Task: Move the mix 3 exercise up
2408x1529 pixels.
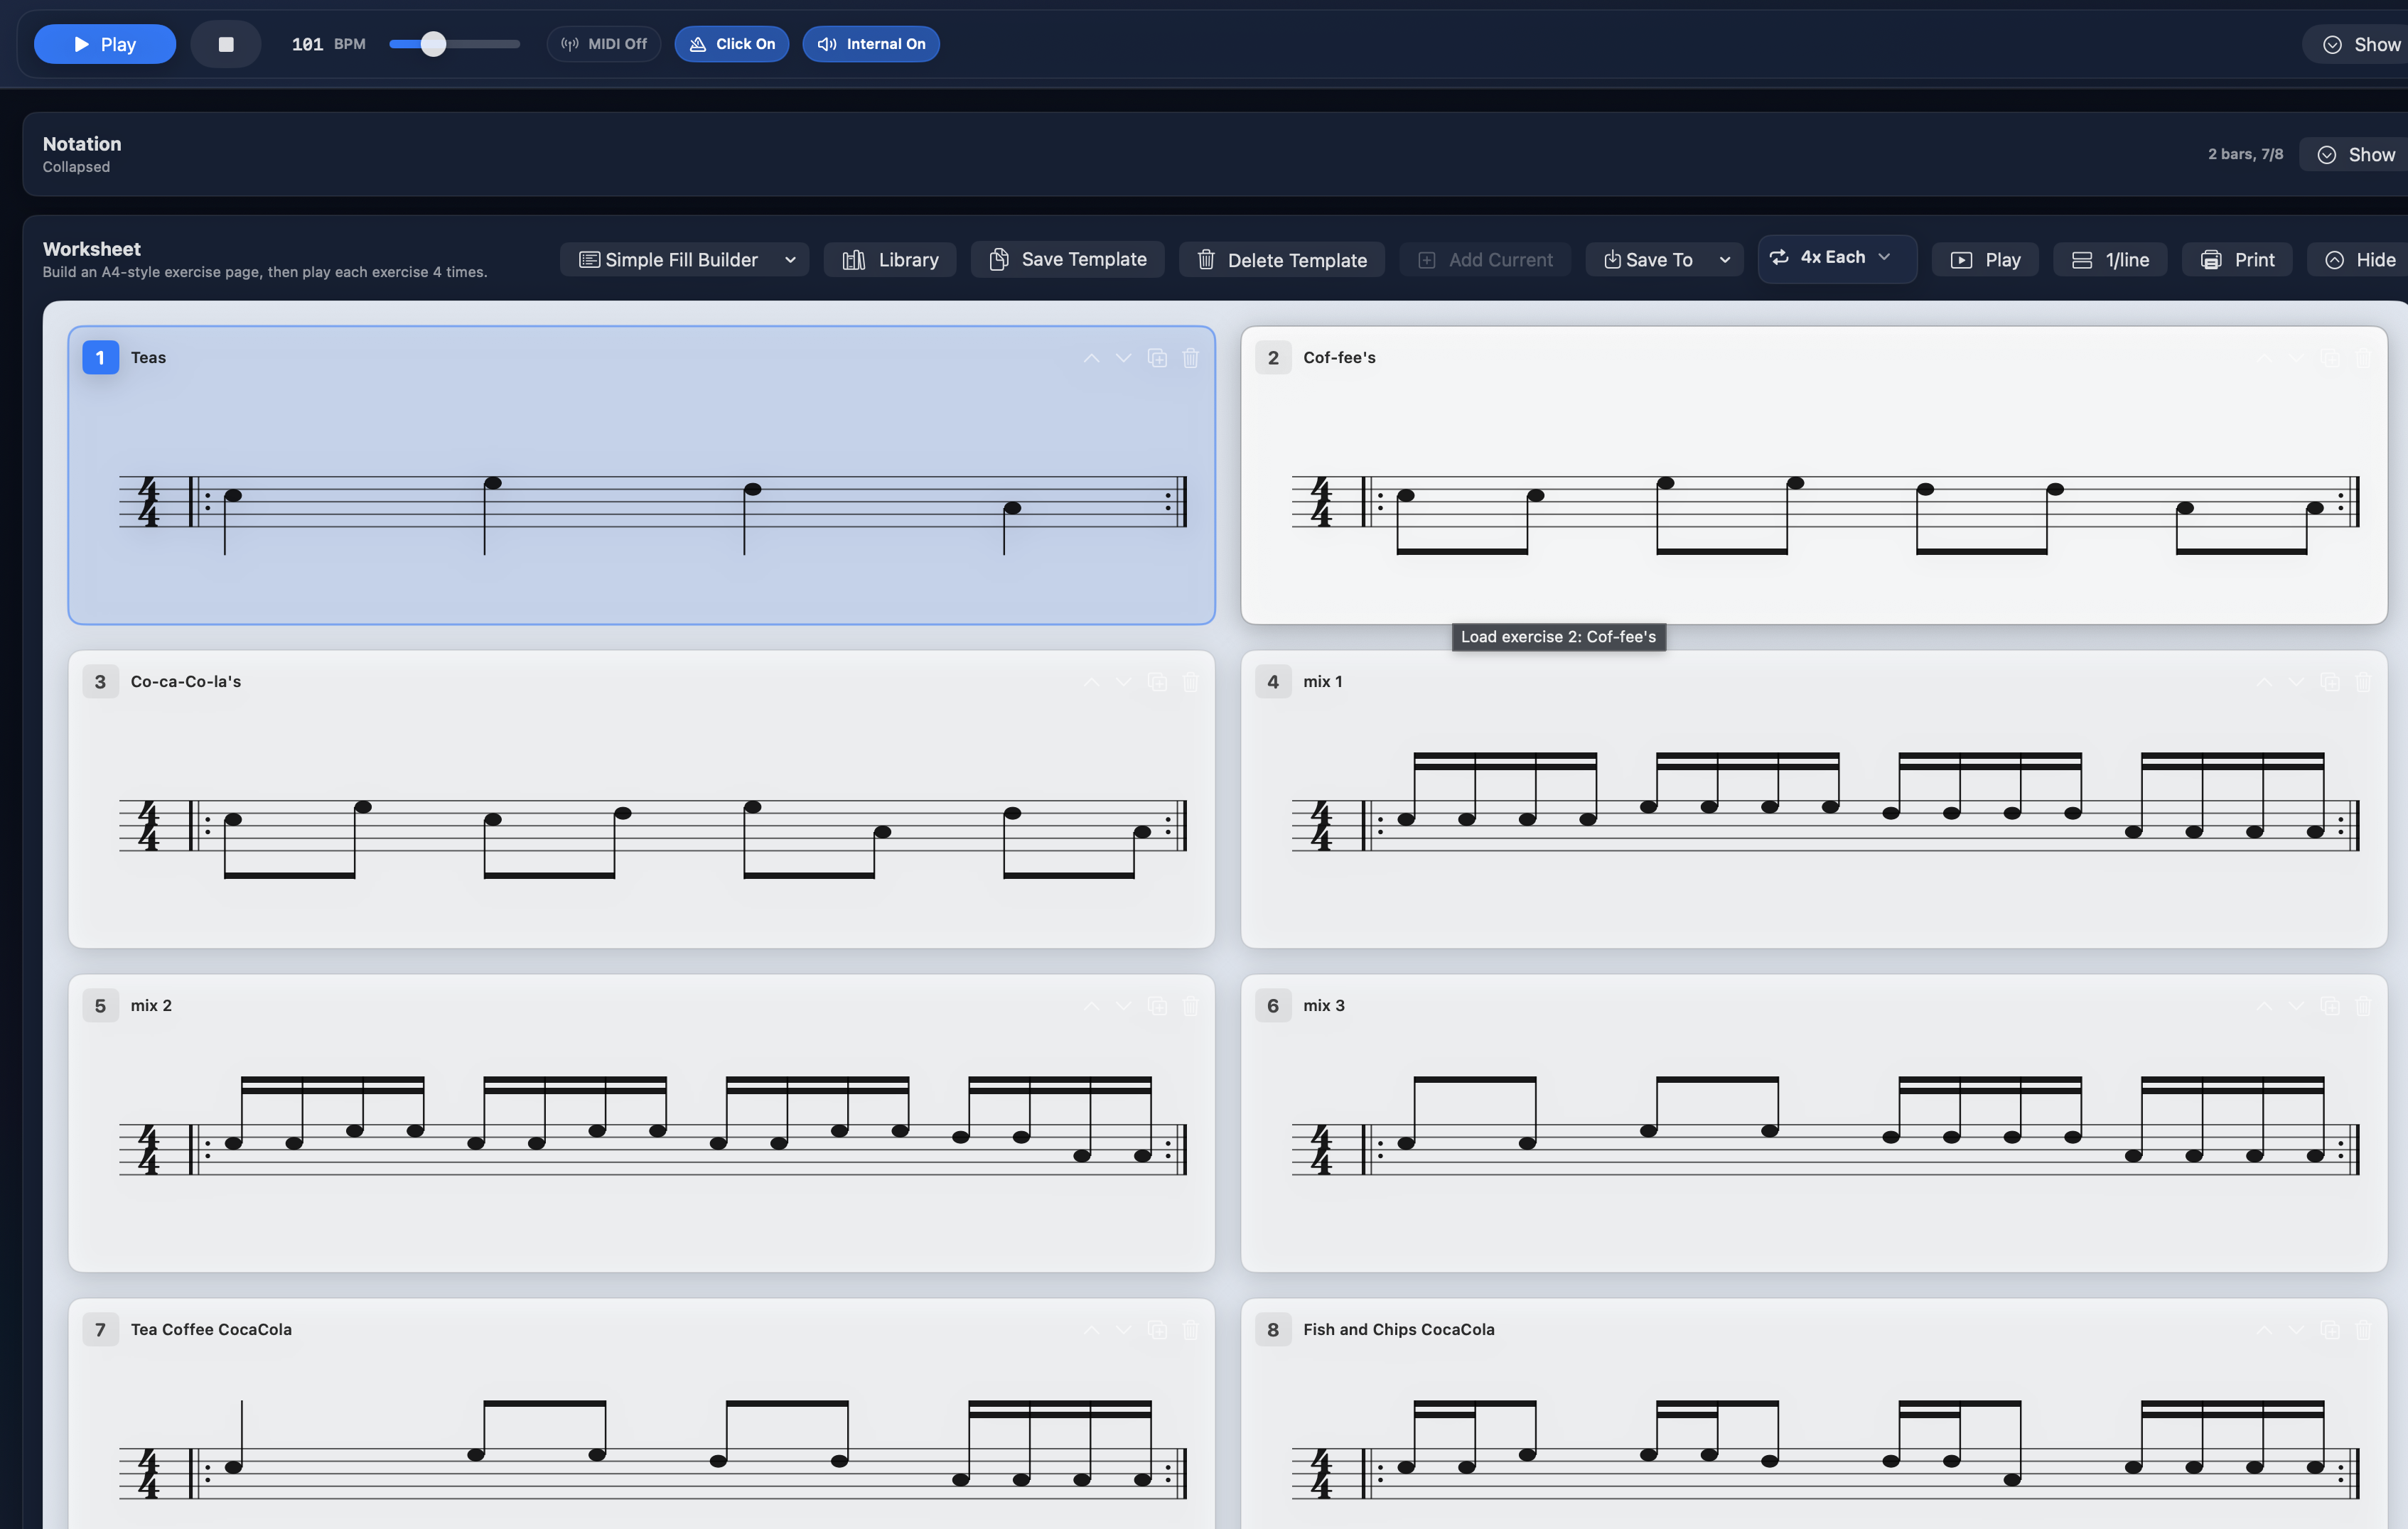Action: click(x=2264, y=1005)
